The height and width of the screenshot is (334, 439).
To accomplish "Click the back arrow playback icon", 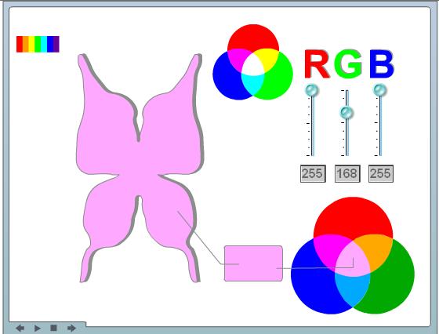I will (20, 328).
